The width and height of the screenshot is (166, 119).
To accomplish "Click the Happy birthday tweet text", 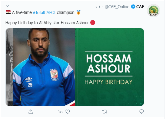I will [x=47, y=23].
